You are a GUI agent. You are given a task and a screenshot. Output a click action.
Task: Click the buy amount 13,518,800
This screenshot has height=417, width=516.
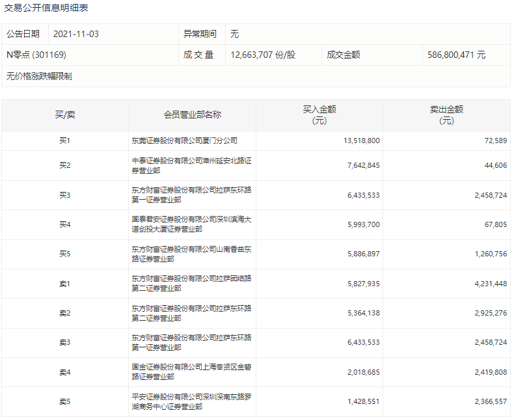(361, 141)
